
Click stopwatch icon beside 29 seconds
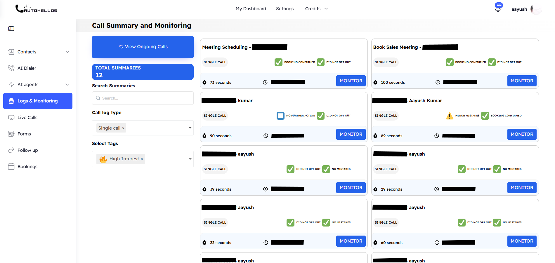click(375, 189)
